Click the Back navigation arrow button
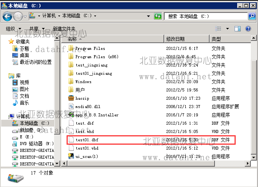 click(x=8, y=16)
